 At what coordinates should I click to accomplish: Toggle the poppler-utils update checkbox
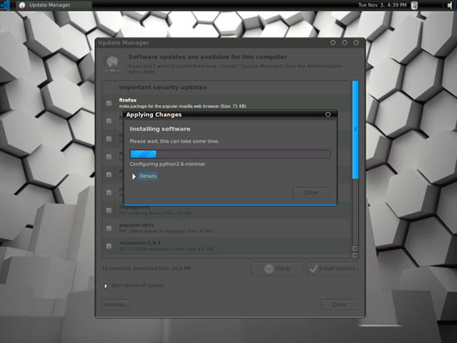click(x=109, y=228)
